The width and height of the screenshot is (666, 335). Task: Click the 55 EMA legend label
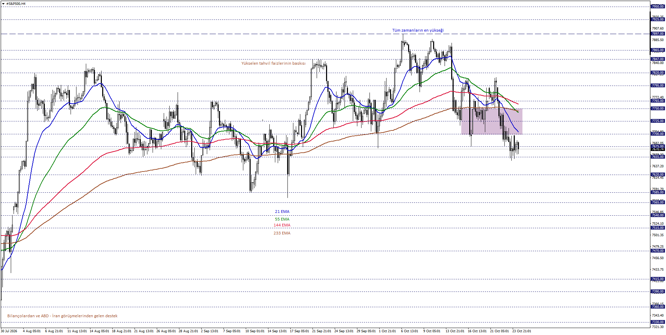click(282, 219)
